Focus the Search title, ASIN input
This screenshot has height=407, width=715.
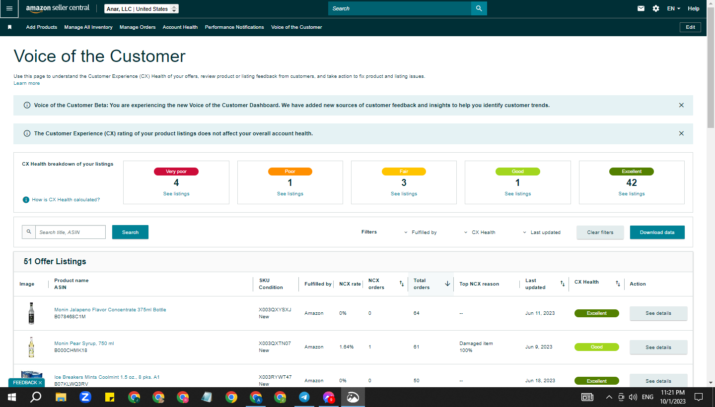(71, 232)
